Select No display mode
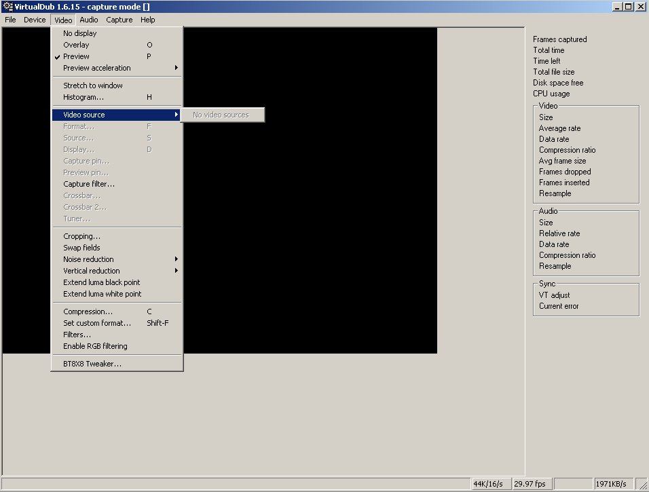The height and width of the screenshot is (492, 649). 117,33
